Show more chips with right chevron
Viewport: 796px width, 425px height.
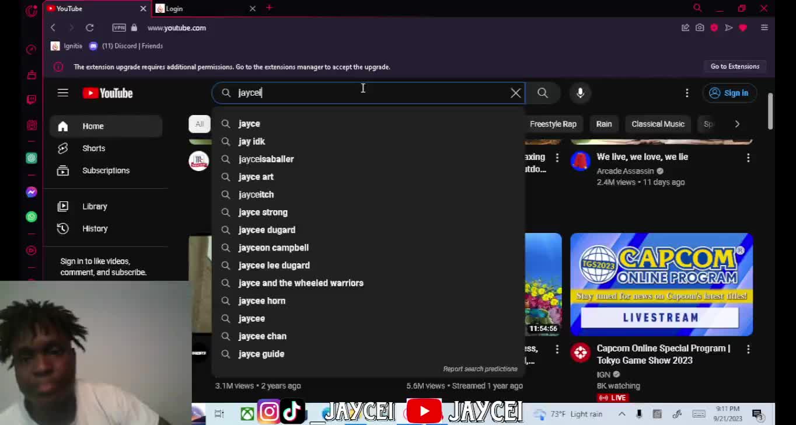(x=737, y=124)
